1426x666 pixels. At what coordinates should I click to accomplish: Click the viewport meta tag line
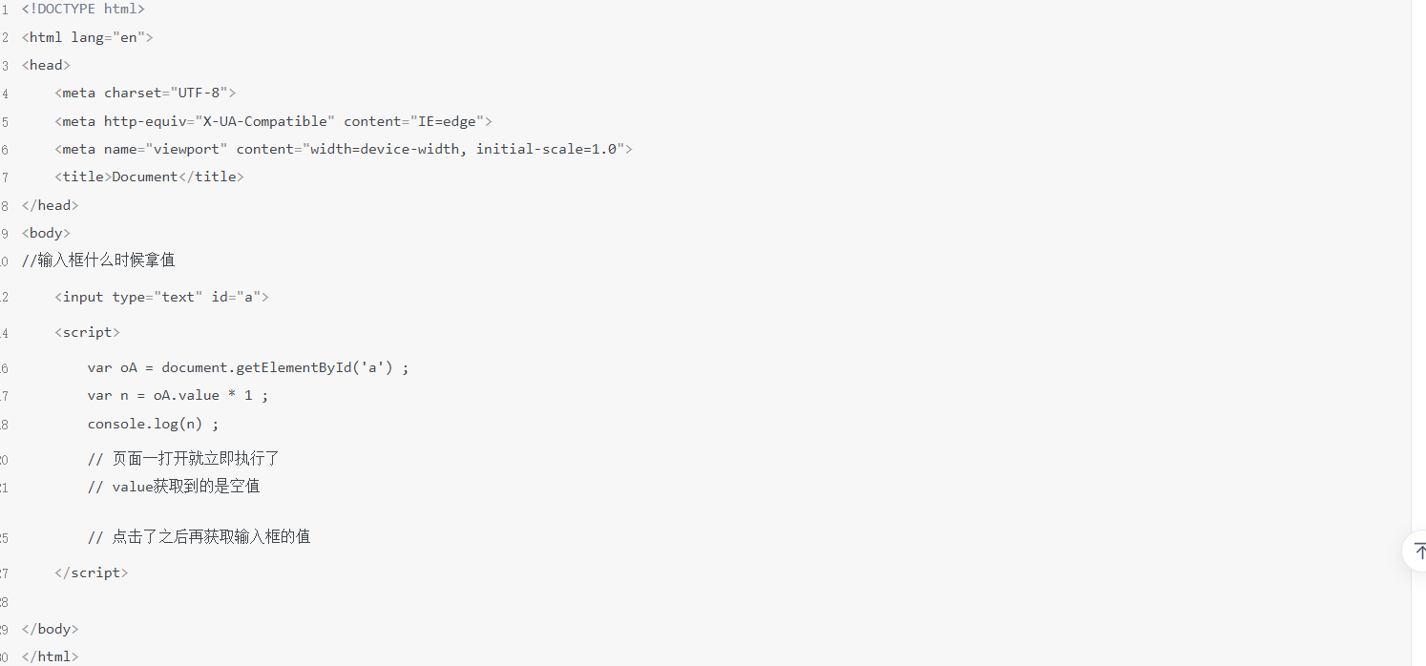click(x=344, y=149)
